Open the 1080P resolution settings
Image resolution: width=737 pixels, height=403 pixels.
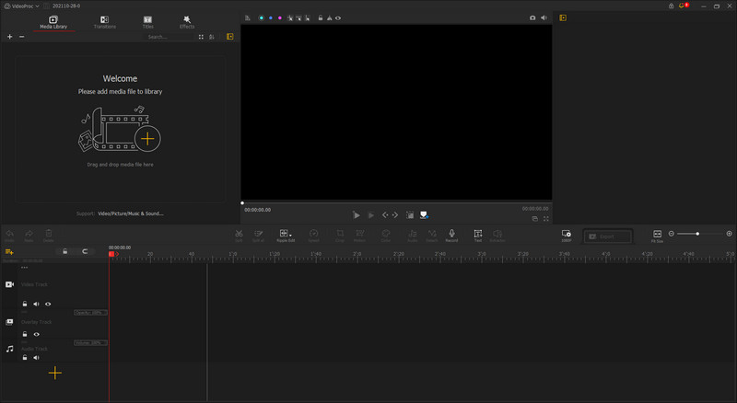point(566,235)
